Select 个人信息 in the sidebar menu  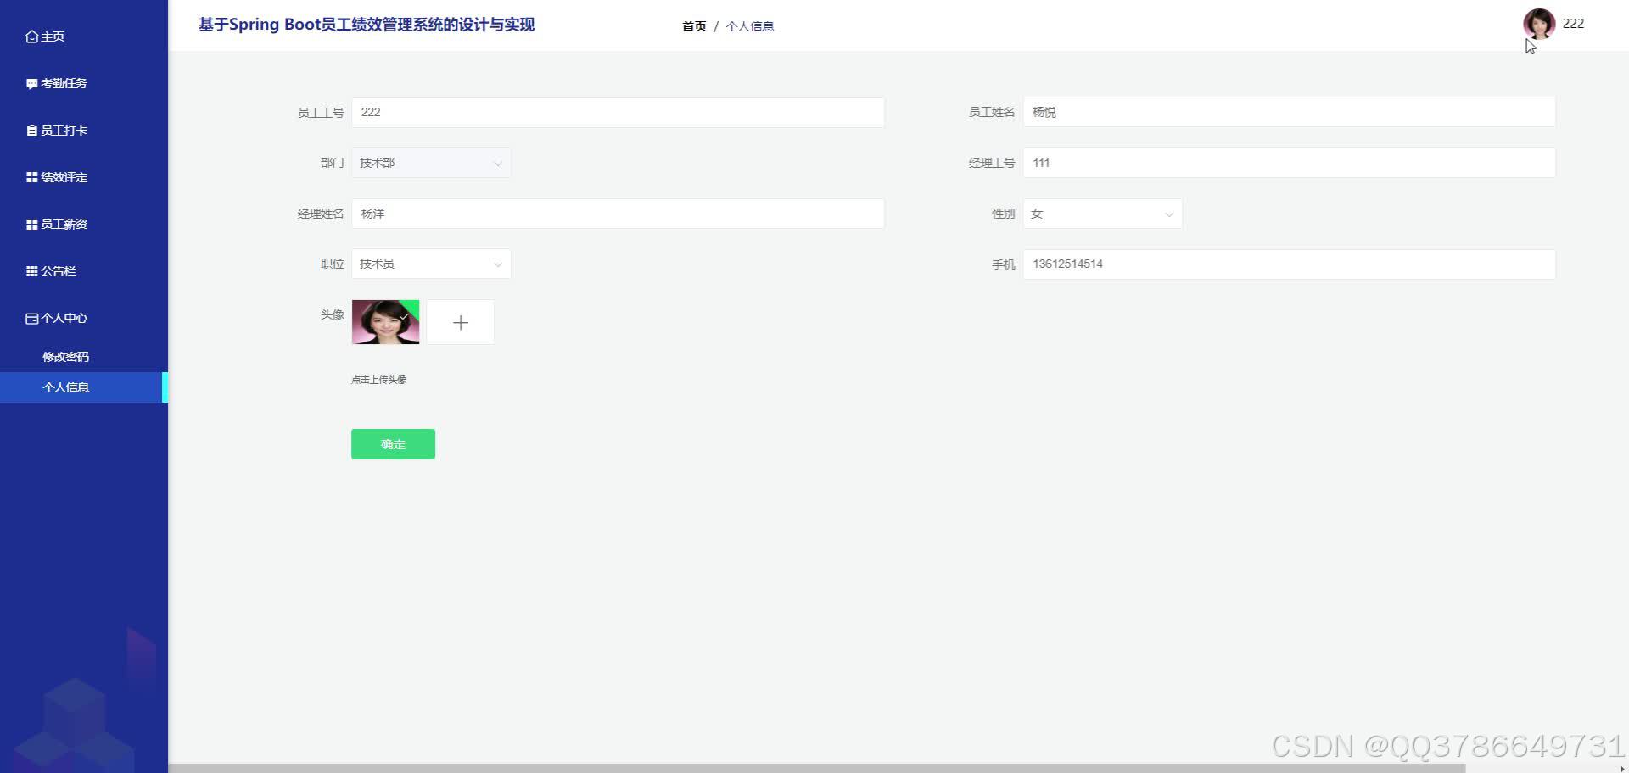[66, 386]
